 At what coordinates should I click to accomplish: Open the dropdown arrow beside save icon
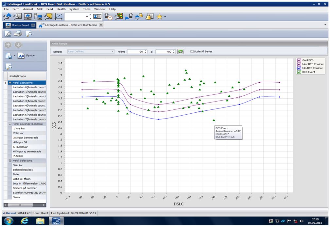click(x=14, y=56)
